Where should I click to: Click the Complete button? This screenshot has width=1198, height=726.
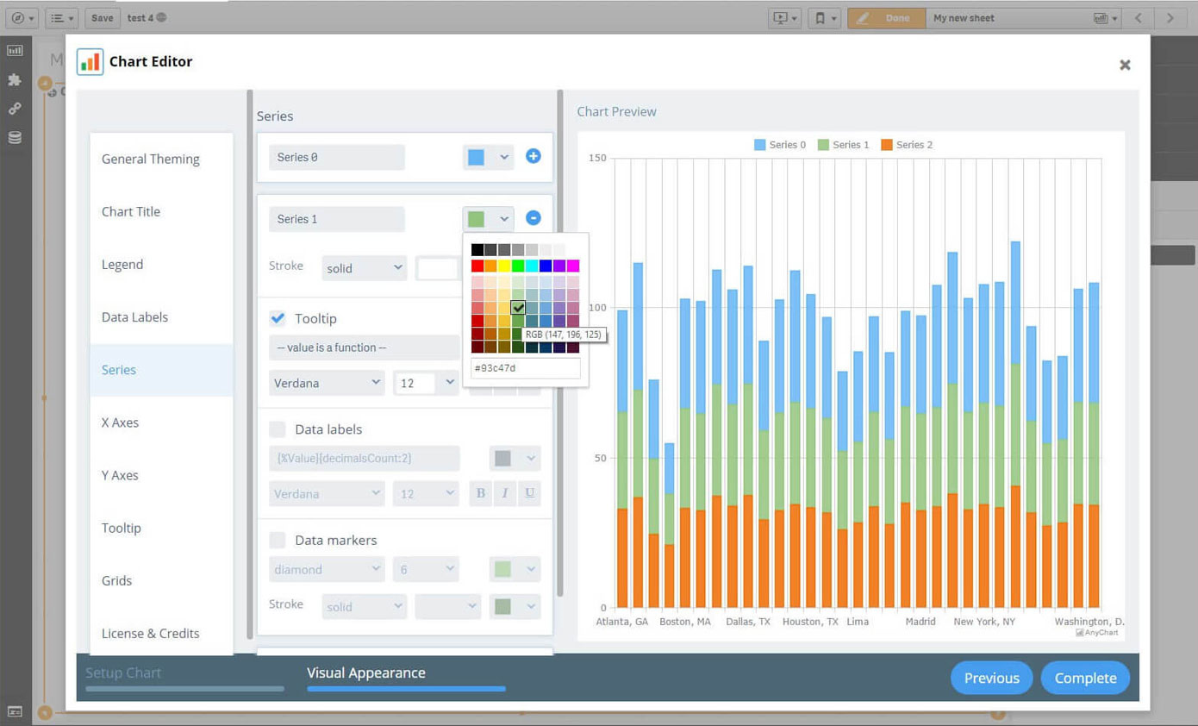tap(1085, 678)
